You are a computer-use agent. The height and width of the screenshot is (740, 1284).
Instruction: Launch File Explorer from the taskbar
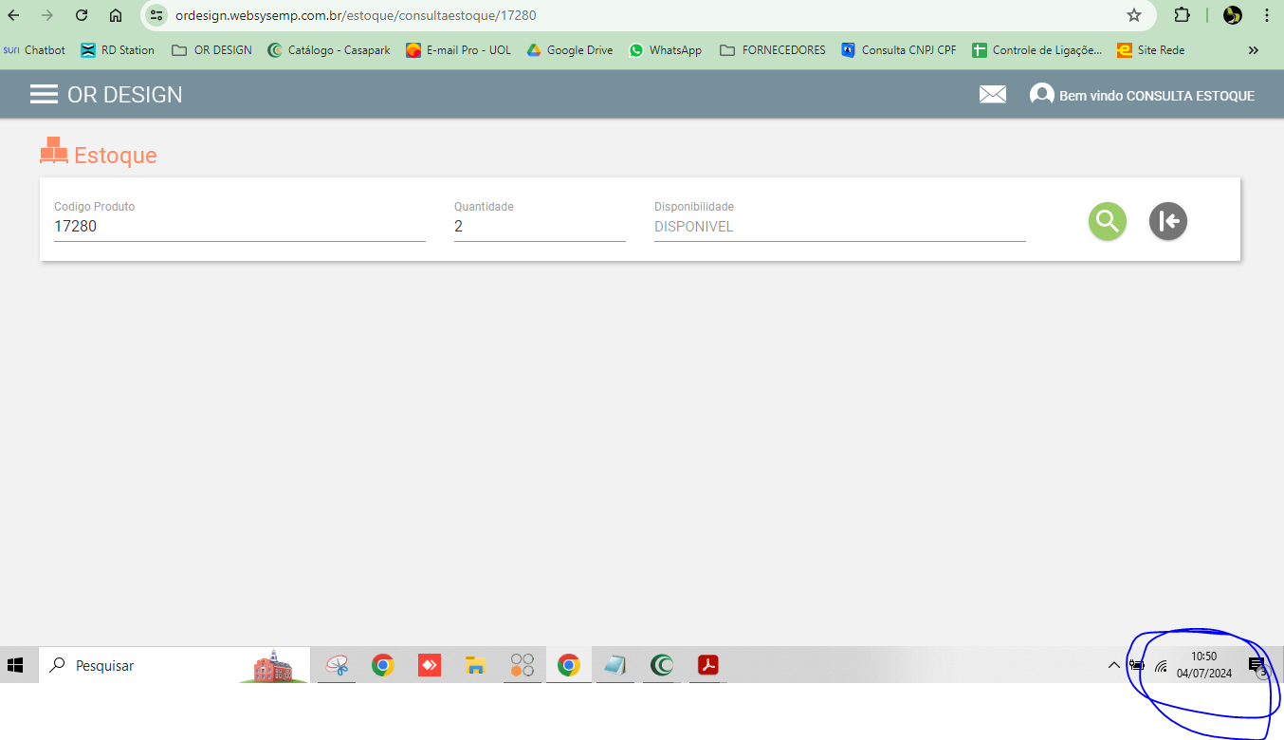[475, 665]
